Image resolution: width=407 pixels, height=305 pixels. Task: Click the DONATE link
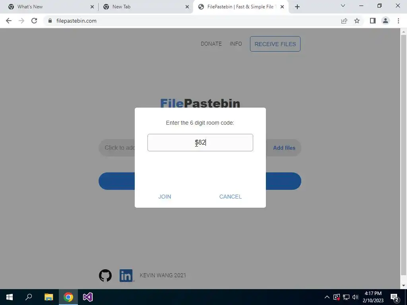coord(211,44)
